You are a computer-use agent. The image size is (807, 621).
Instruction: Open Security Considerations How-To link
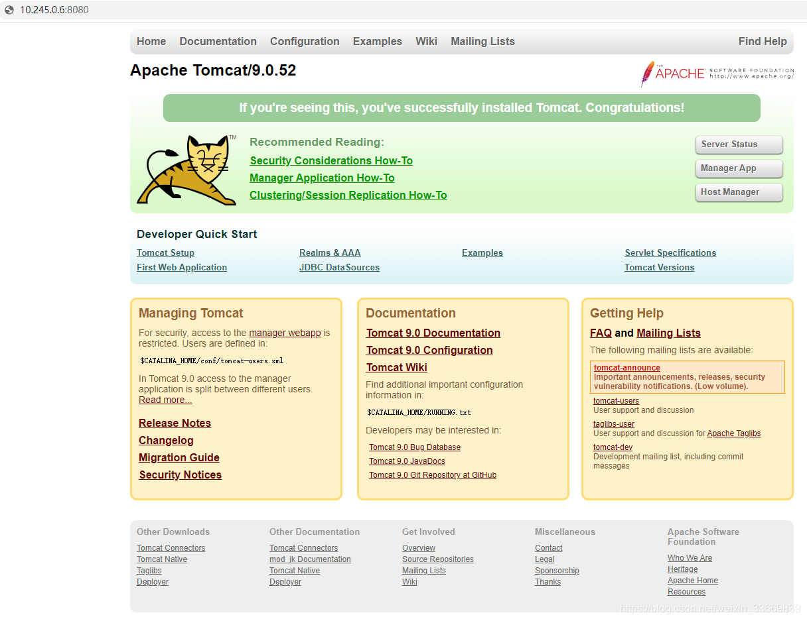pyautogui.click(x=331, y=161)
